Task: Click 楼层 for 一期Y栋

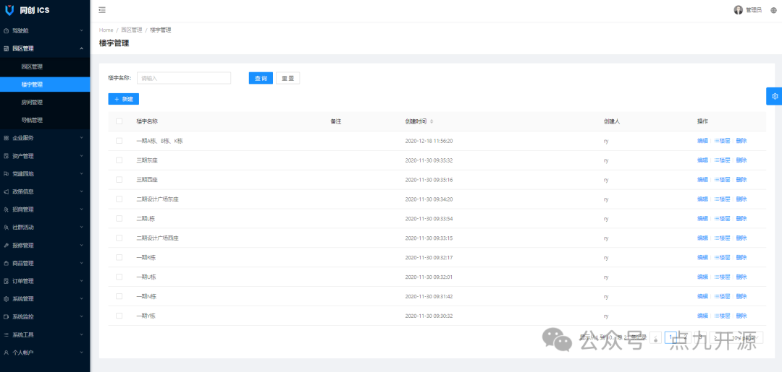Action: [722, 316]
